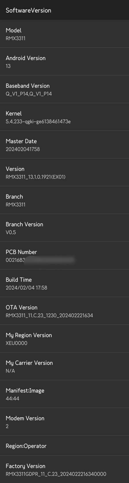Tap the Baseband Version entry
Viewport: 129px width, 483px height.
coord(64,89)
